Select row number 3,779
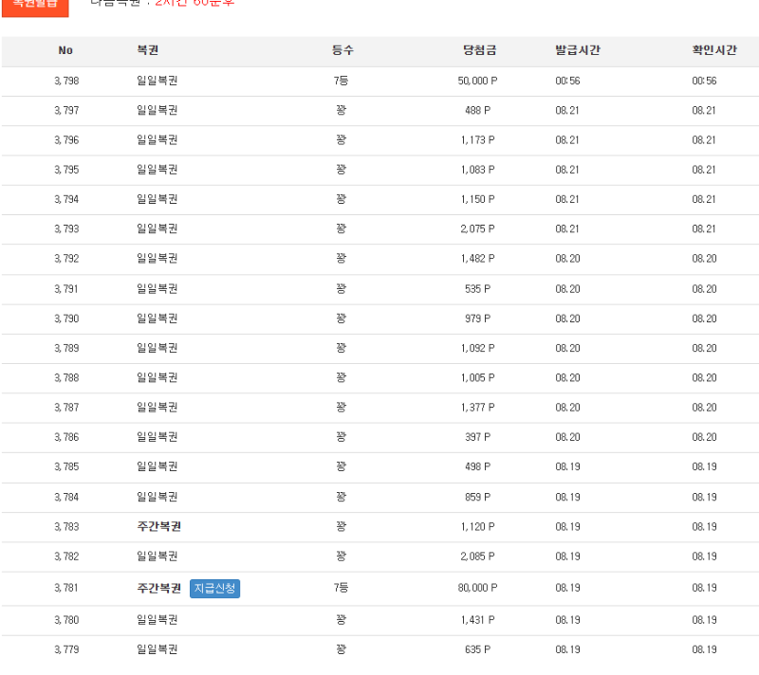 pyautogui.click(x=66, y=649)
